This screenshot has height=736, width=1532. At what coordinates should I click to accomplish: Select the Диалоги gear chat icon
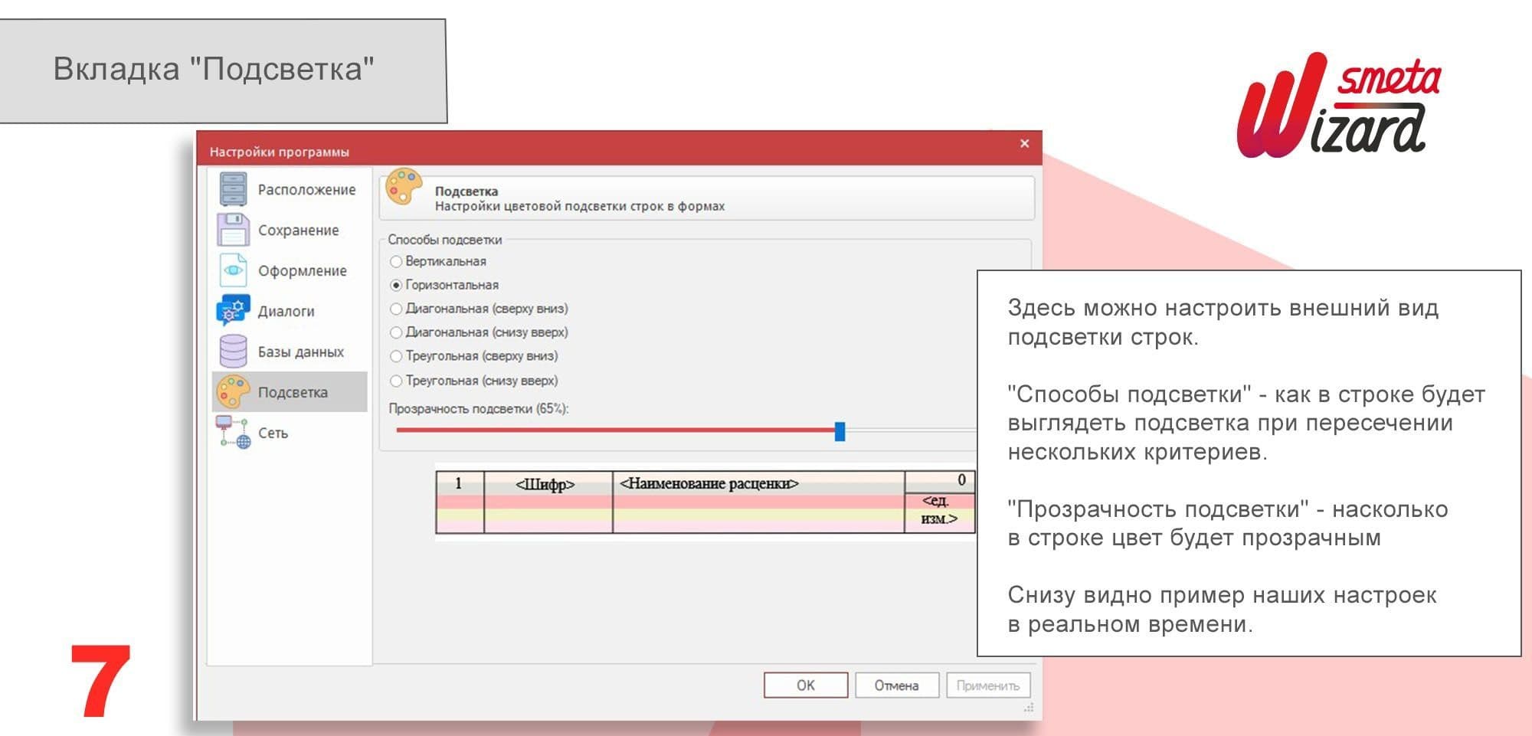(x=233, y=311)
